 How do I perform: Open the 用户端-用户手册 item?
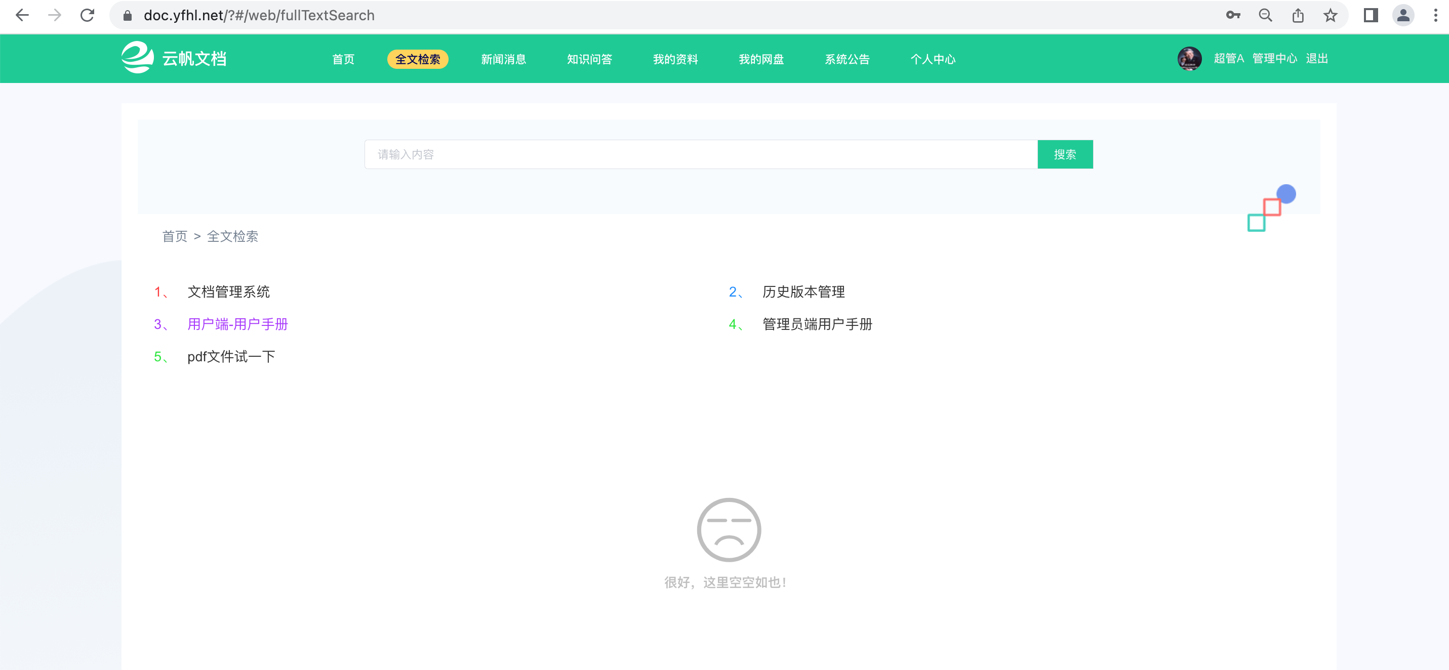coord(237,324)
